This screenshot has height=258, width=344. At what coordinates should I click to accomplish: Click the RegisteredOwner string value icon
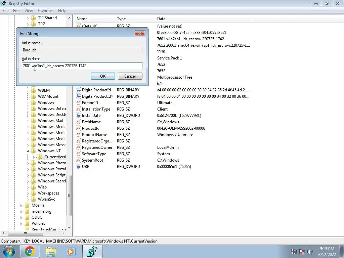click(79, 147)
